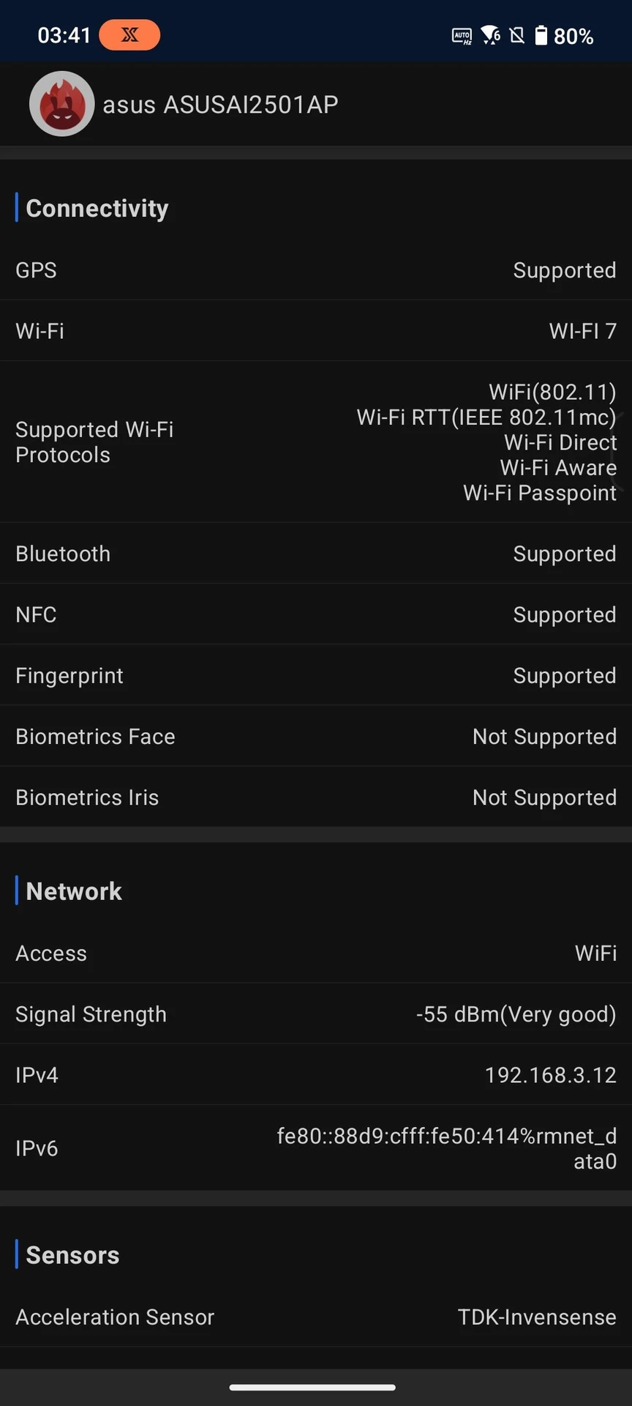Tap the Acceleration Sensor TDK-Invensense row

click(316, 1317)
